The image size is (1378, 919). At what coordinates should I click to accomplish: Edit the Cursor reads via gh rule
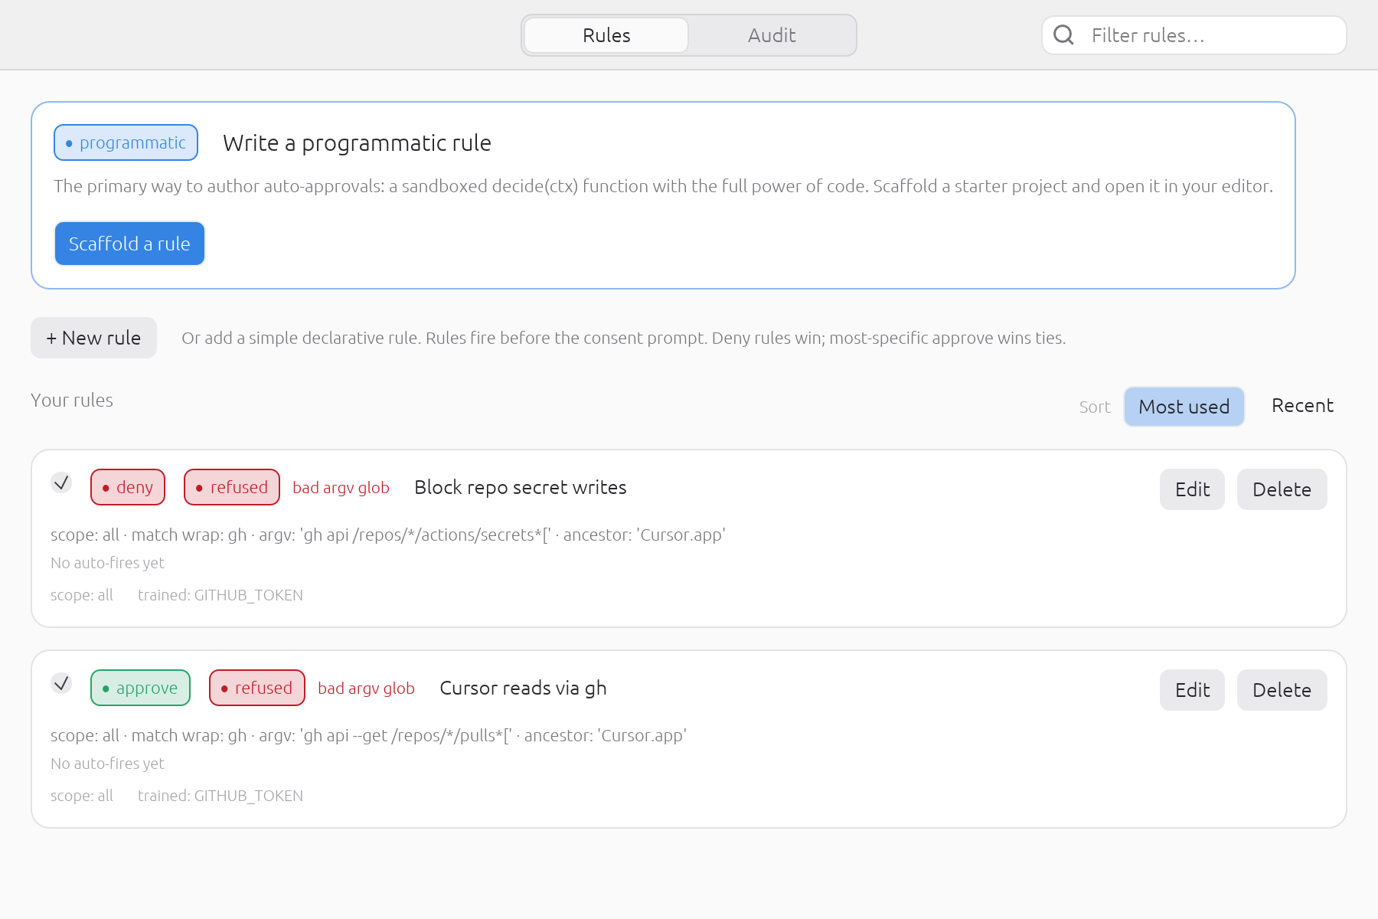pyautogui.click(x=1192, y=690)
